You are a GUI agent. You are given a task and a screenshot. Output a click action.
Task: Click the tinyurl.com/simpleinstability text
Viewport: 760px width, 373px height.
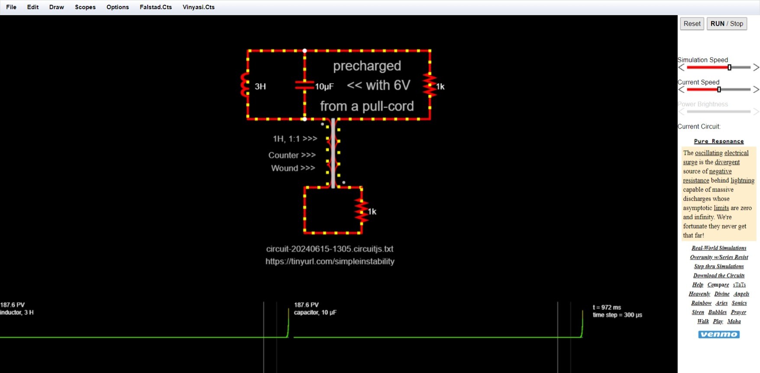(330, 262)
